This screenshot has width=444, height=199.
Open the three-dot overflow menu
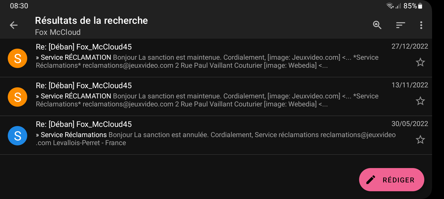(x=421, y=25)
